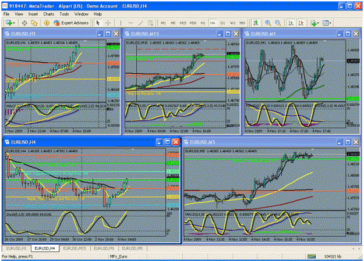Switch timeframe to M30
Viewport: 364px width, 261px height.
193,23
